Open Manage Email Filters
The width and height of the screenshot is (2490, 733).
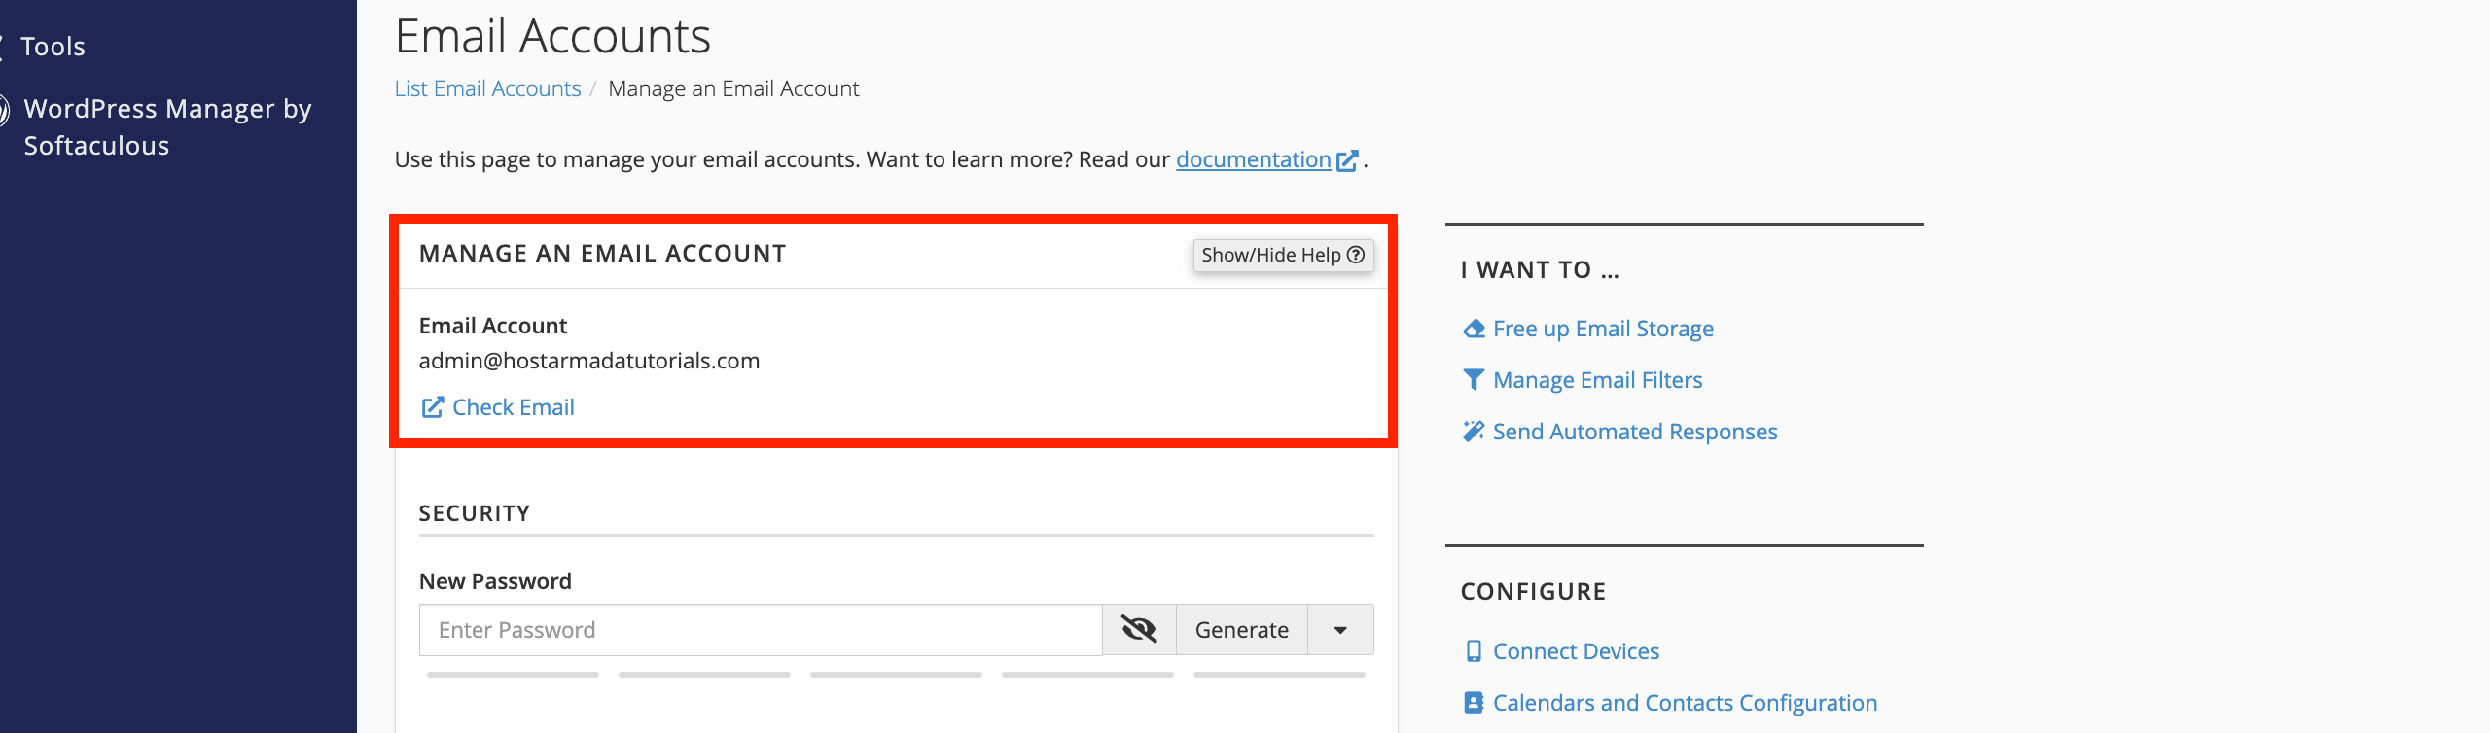1597,380
